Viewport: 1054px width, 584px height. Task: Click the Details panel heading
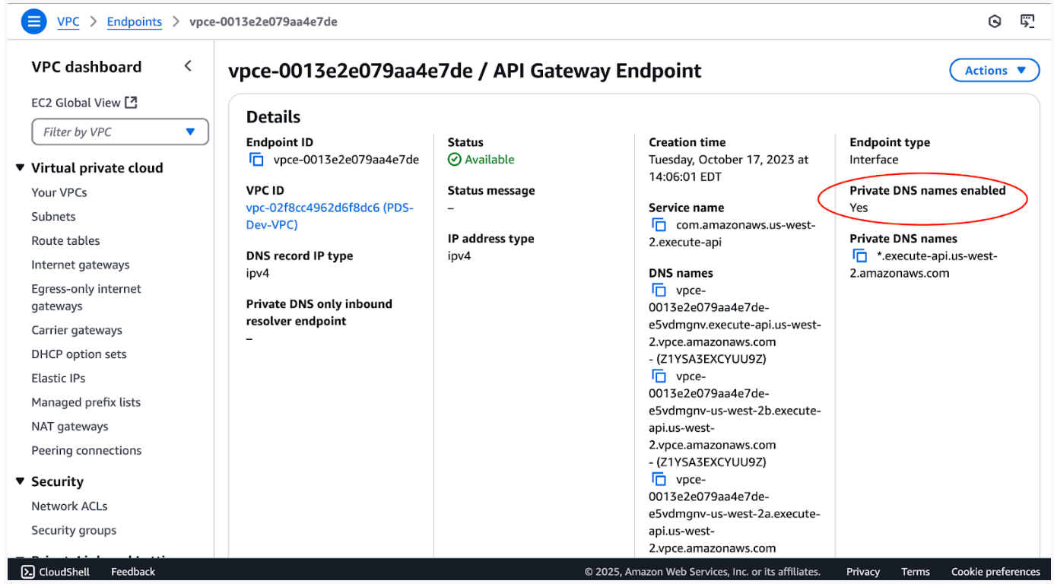click(x=273, y=117)
